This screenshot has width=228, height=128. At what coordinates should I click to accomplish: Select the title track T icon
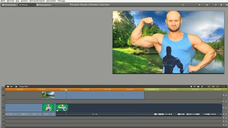(x=3, y=118)
